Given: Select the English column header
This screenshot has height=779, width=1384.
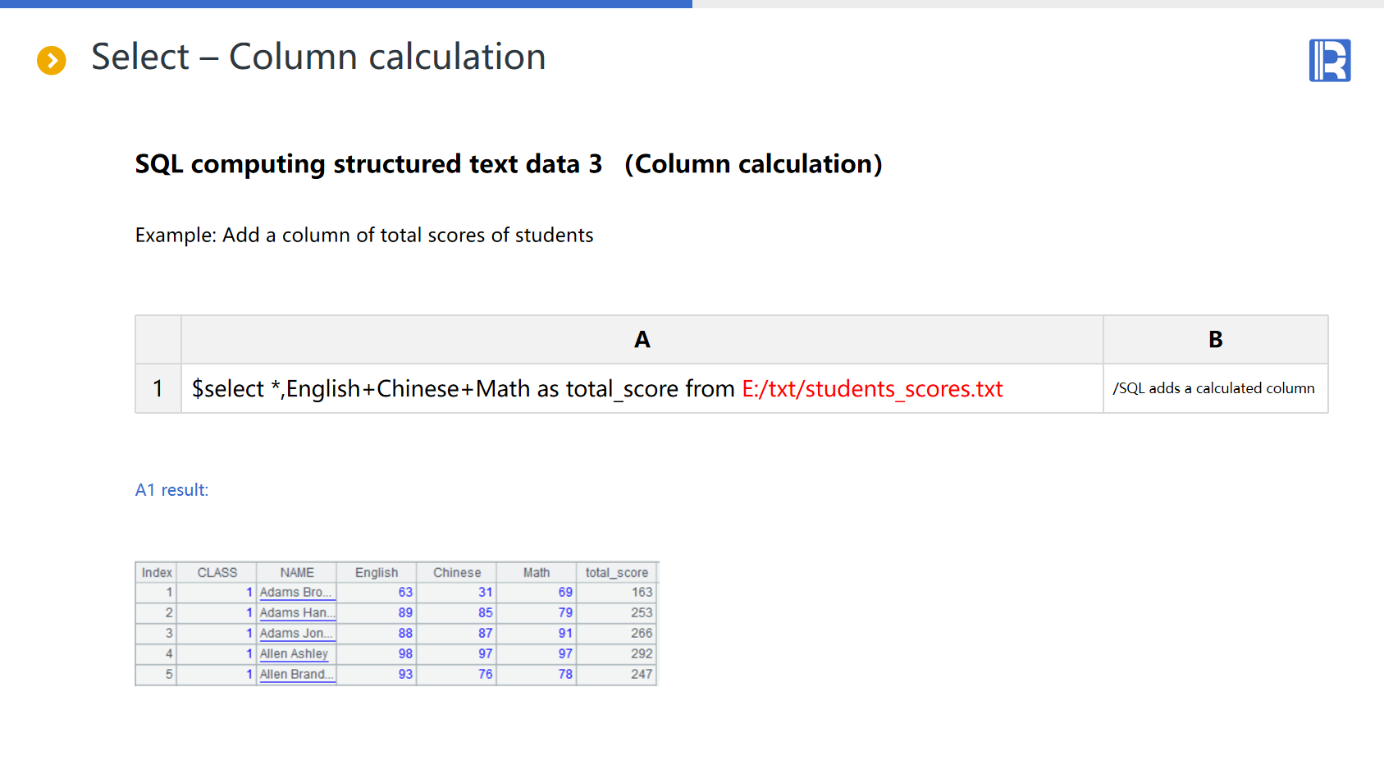Looking at the screenshot, I should 376,572.
